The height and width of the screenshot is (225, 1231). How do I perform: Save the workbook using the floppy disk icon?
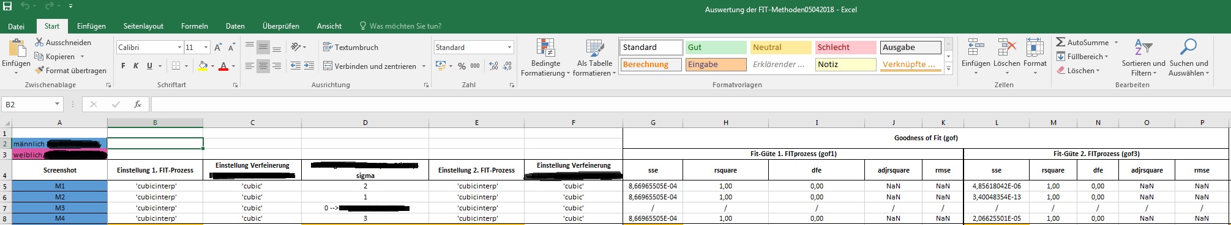pos(7,7)
